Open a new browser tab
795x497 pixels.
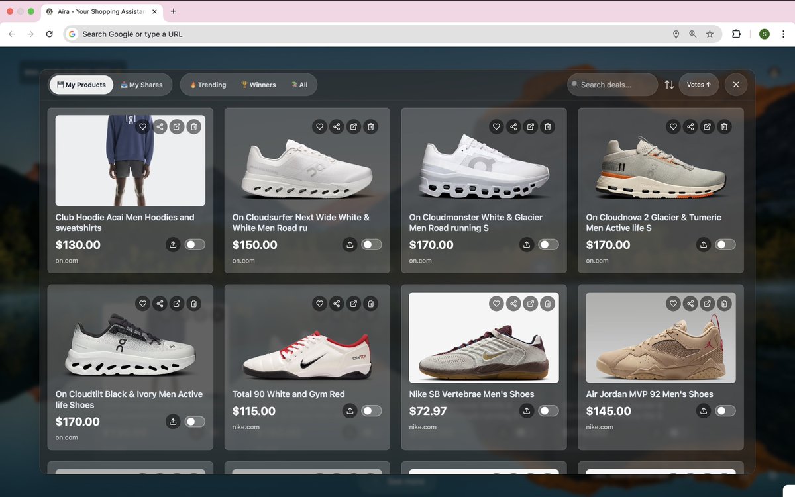click(174, 11)
